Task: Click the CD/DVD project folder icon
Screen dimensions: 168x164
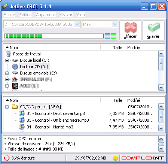Action: 15,107
